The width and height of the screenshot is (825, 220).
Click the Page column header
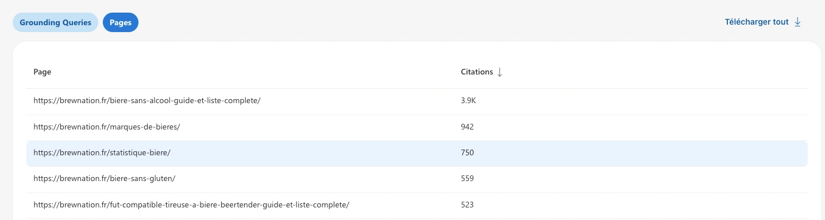coord(43,72)
